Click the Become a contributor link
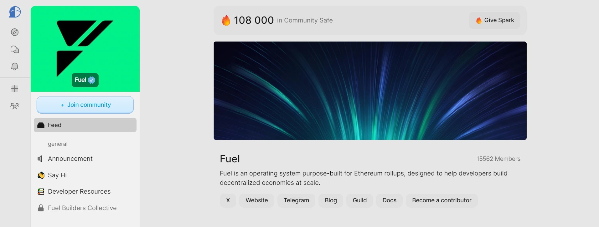Screen dimensions: 599x227 coord(442,200)
